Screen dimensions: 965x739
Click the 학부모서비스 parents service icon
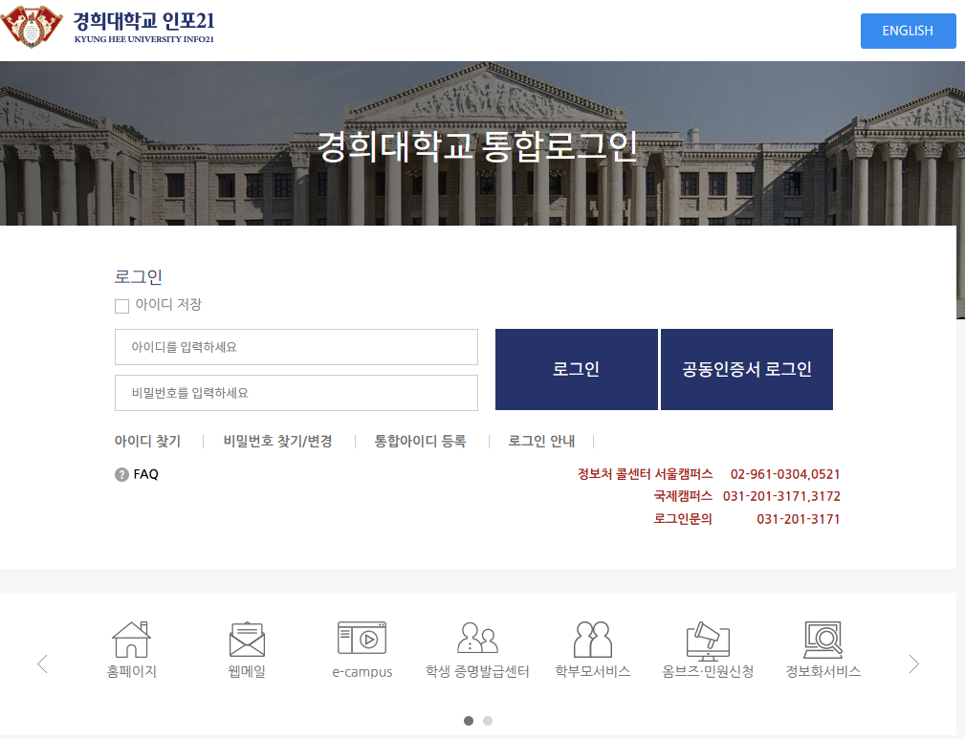(x=593, y=639)
